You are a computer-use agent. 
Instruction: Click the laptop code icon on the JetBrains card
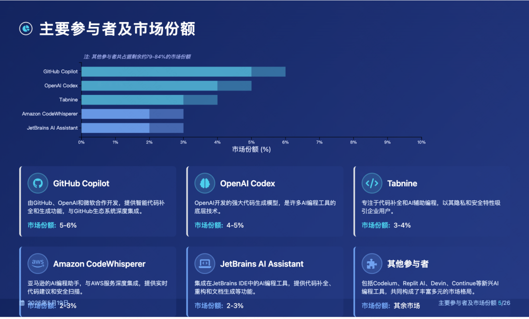pos(205,263)
